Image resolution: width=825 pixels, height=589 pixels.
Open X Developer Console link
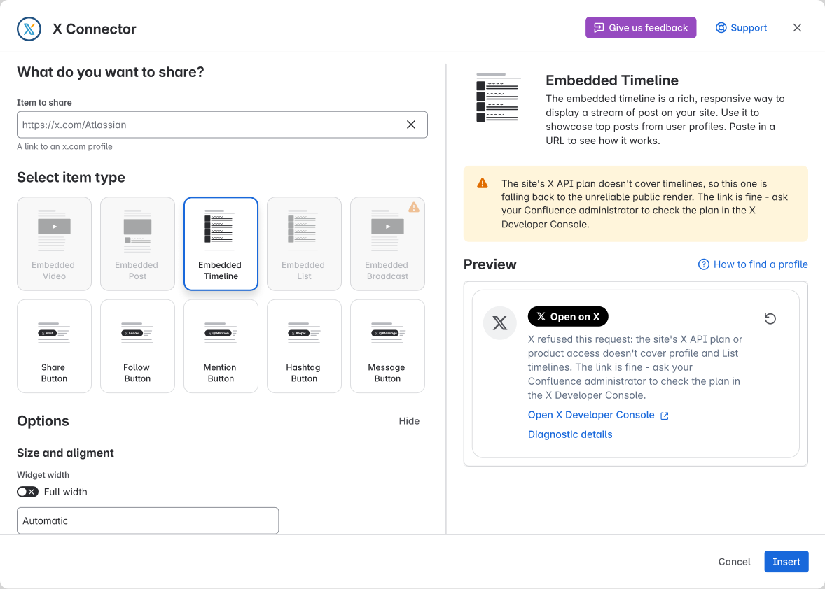pos(598,415)
